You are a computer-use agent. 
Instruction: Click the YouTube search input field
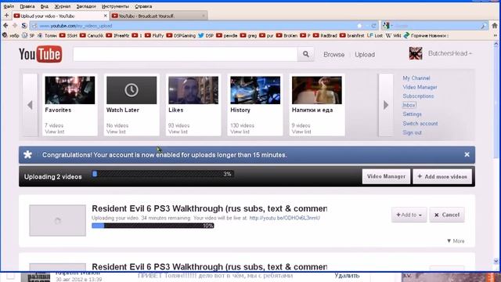point(186,54)
